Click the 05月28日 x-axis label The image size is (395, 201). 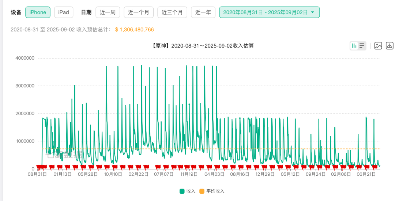click(x=88, y=174)
